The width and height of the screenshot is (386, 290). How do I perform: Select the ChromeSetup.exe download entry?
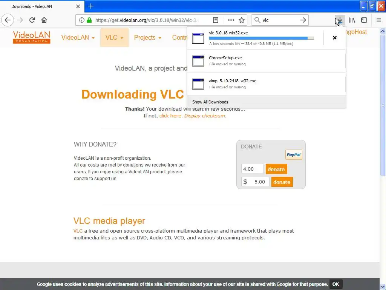[267, 61]
